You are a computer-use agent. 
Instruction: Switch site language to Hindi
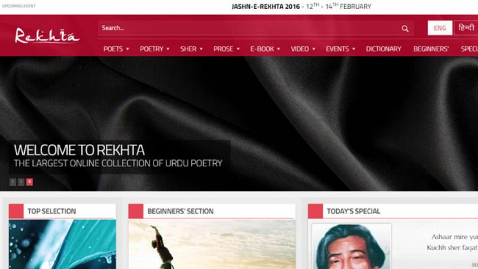(x=466, y=28)
